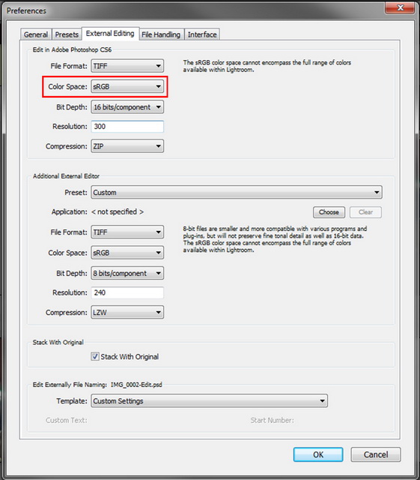Viewport: 420px width, 480px height.
Task: Close the Preferences dialog with X
Action: [400, 7]
